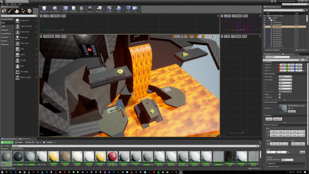The width and height of the screenshot is (309, 174).
Task: Open the File menu
Action: [x=2, y=4]
